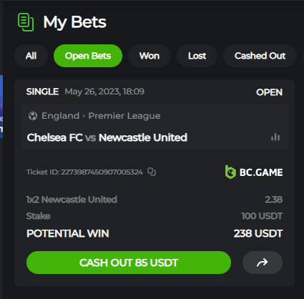This screenshot has height=299, width=304.
Task: Click the ticket ID number
Action: tap(102, 172)
